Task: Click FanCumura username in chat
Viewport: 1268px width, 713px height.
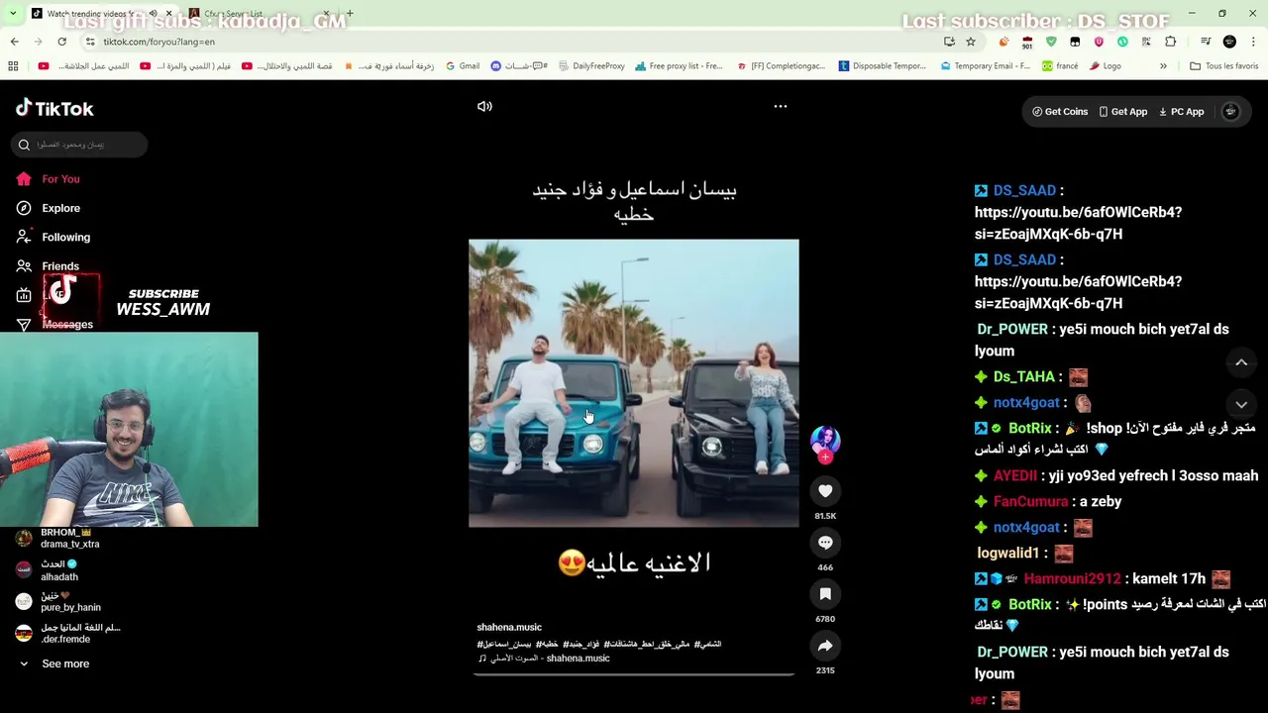Action: (x=1031, y=501)
